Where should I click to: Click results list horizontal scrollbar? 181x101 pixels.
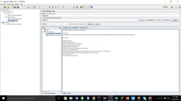[x=51, y=91]
